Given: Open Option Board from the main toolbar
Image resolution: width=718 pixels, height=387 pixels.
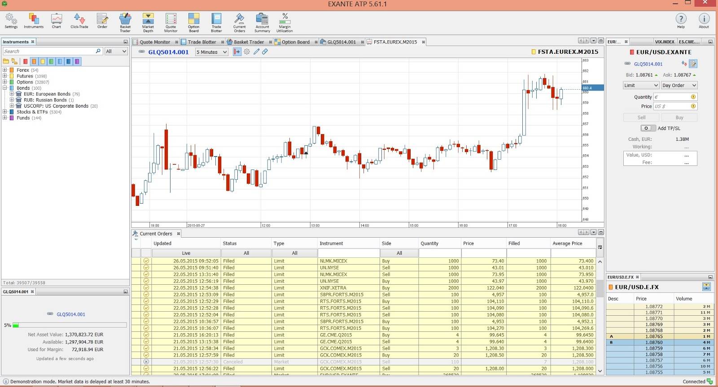Looking at the screenshot, I should click(x=194, y=22).
